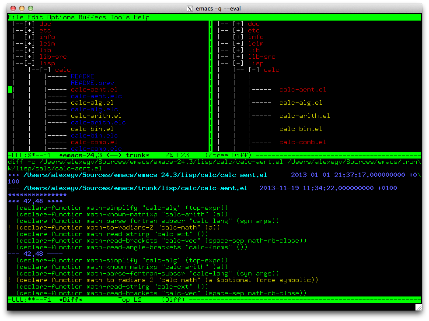Select calc-aent.el in right tree
This screenshot has width=429, height=321.
[x=303, y=90]
